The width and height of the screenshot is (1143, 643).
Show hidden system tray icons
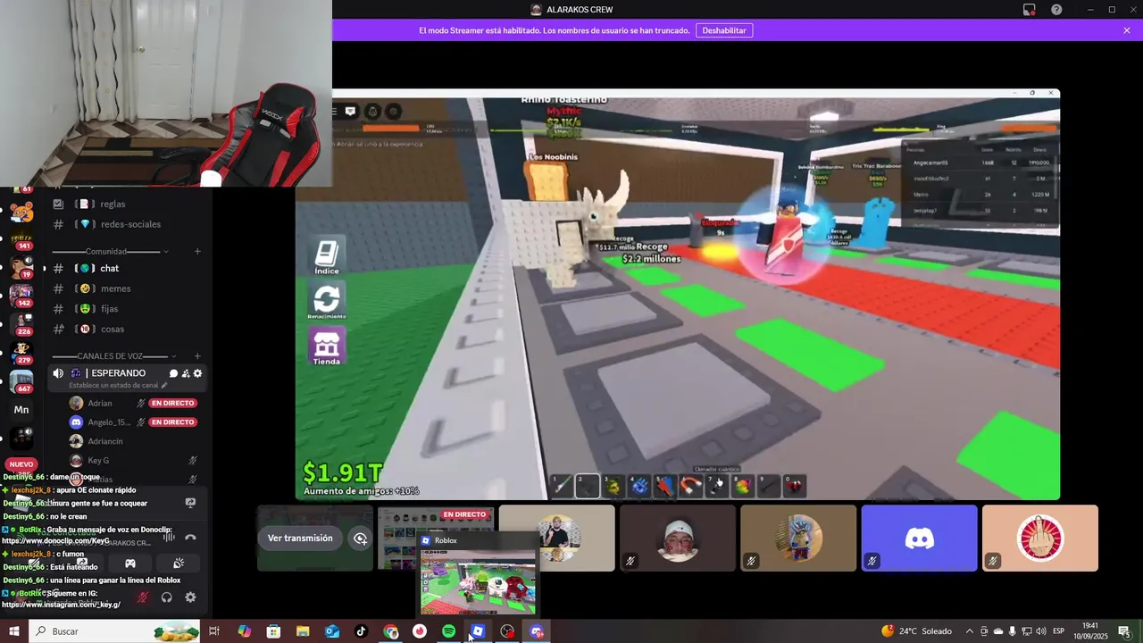tap(970, 631)
